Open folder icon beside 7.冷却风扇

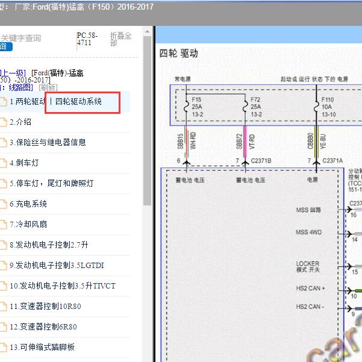(x=3, y=225)
